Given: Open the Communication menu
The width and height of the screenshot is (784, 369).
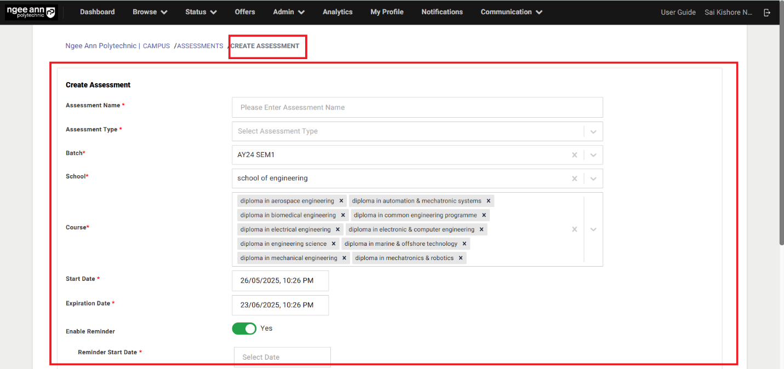Looking at the screenshot, I should click(511, 12).
